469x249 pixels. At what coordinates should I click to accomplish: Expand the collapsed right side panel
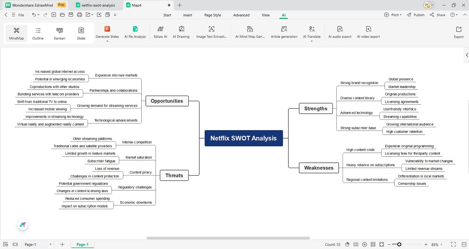pos(467,55)
